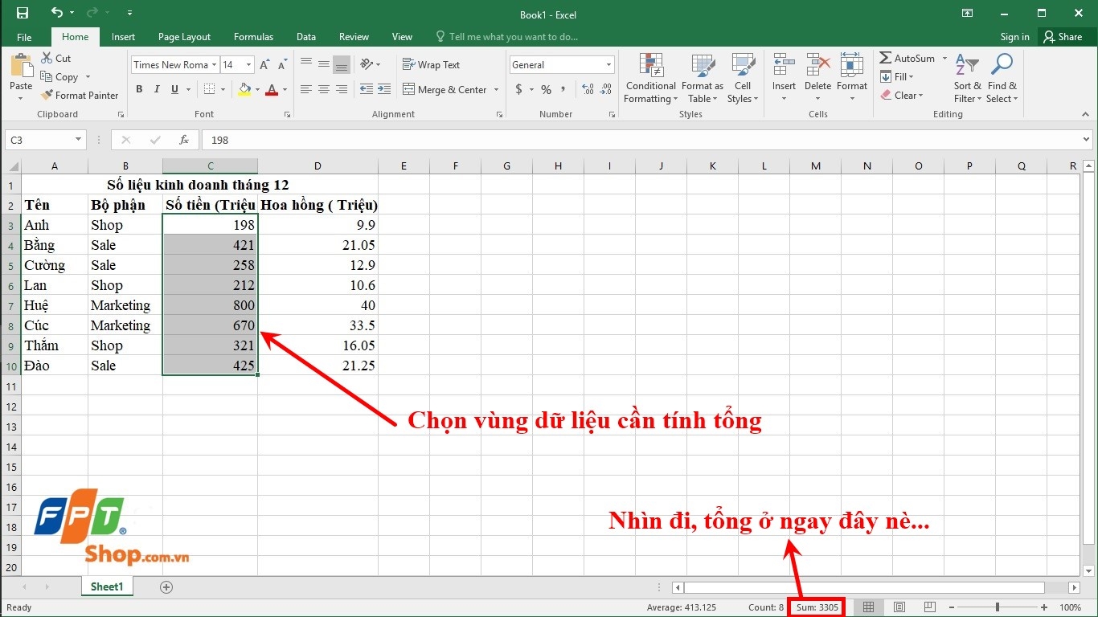Click the 100% zoom level button

pos(1071,607)
